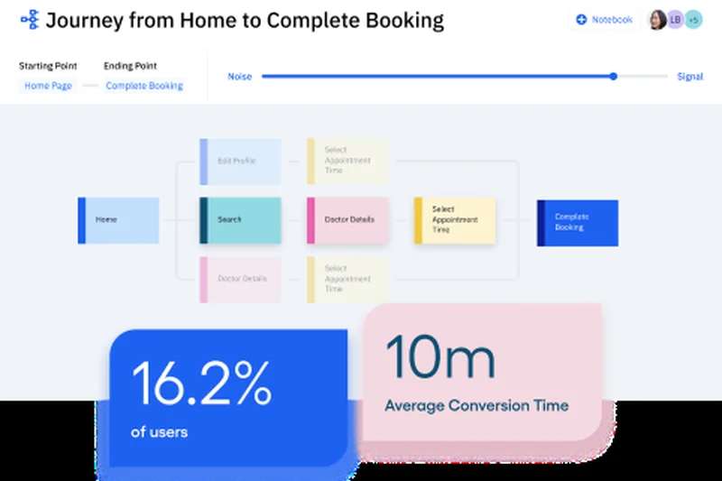Click the Noise label at slider start

[239, 77]
